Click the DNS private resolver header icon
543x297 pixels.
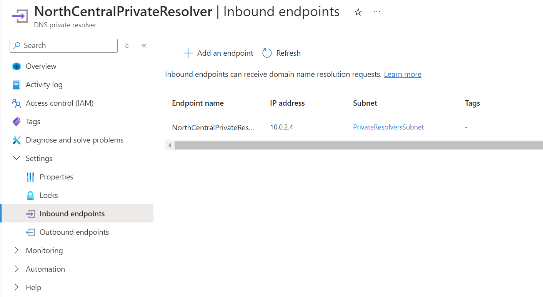(x=20, y=16)
